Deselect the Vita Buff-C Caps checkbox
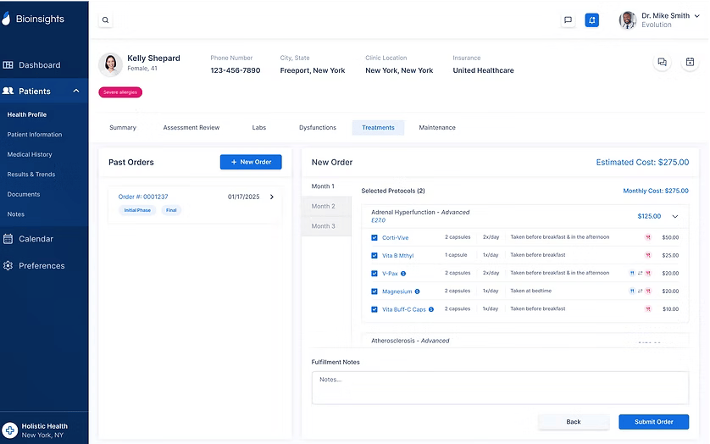This screenshot has height=444, width=710. coord(374,309)
